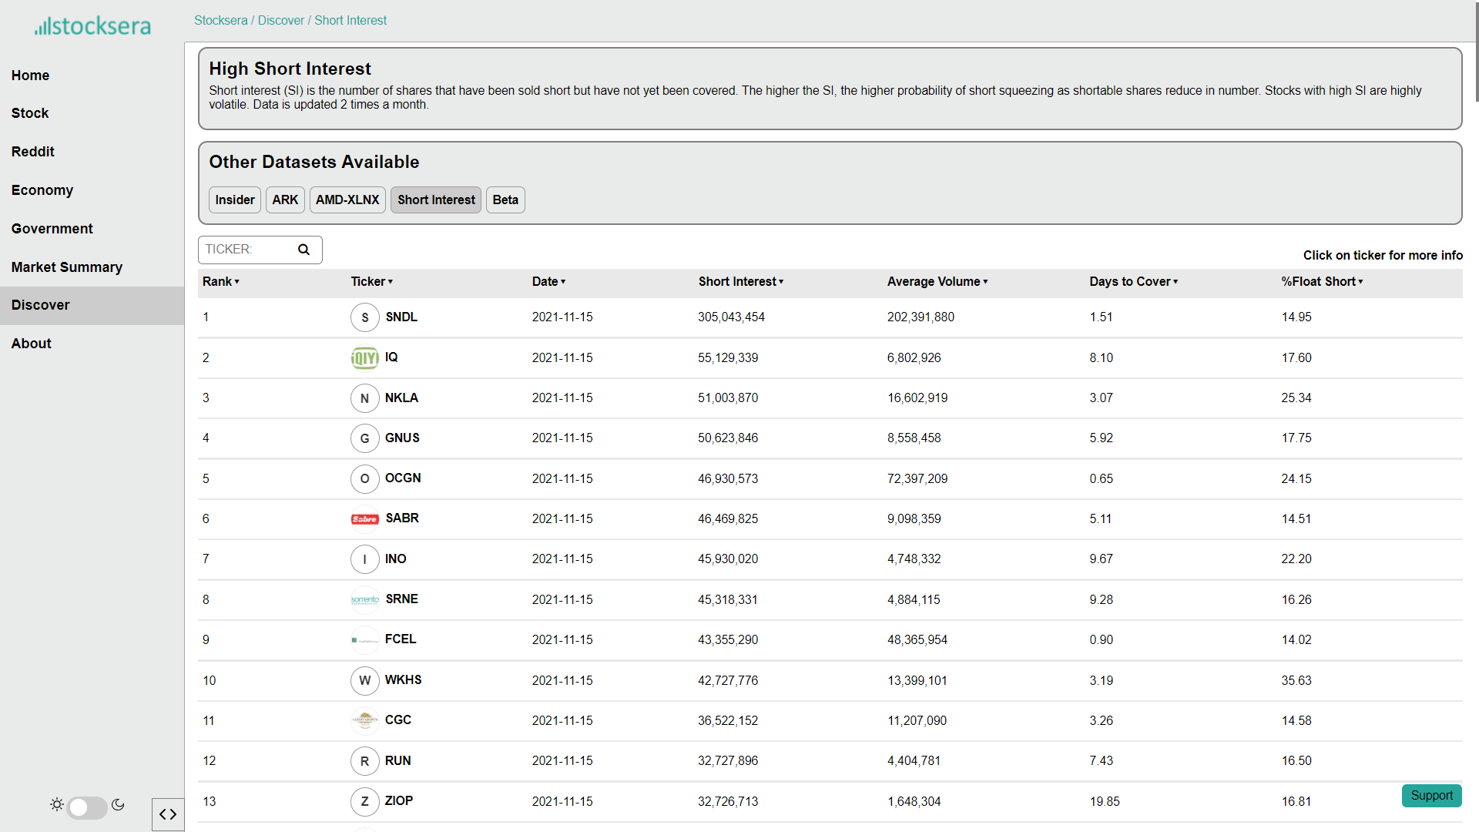Sort table by Short Interest column
The width and height of the screenshot is (1479, 832).
coord(740,282)
